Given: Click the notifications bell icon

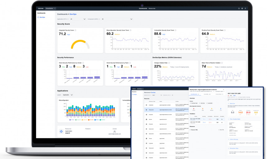Looking at the screenshot, I should tap(239, 8).
